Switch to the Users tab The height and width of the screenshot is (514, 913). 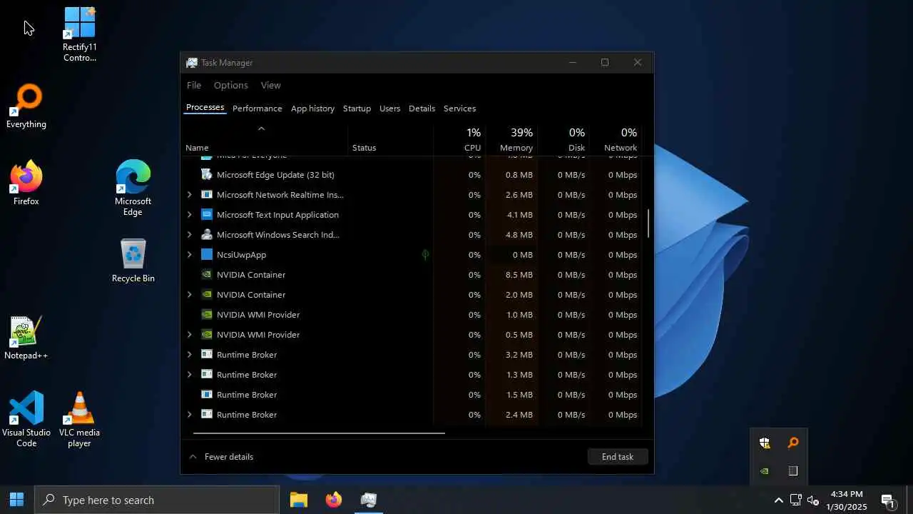click(x=389, y=109)
